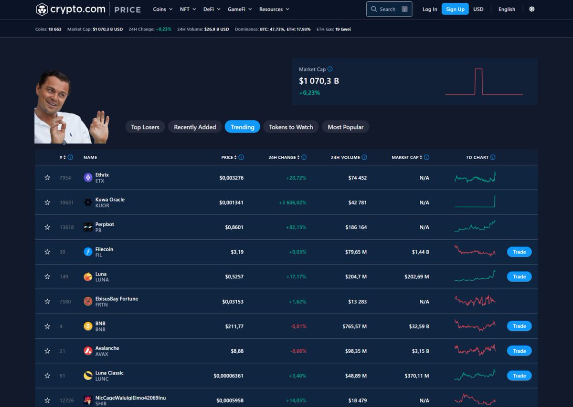Screen dimensions: 573x407
Task: Click the Perpbot price $0,8601
Action: tap(234, 227)
